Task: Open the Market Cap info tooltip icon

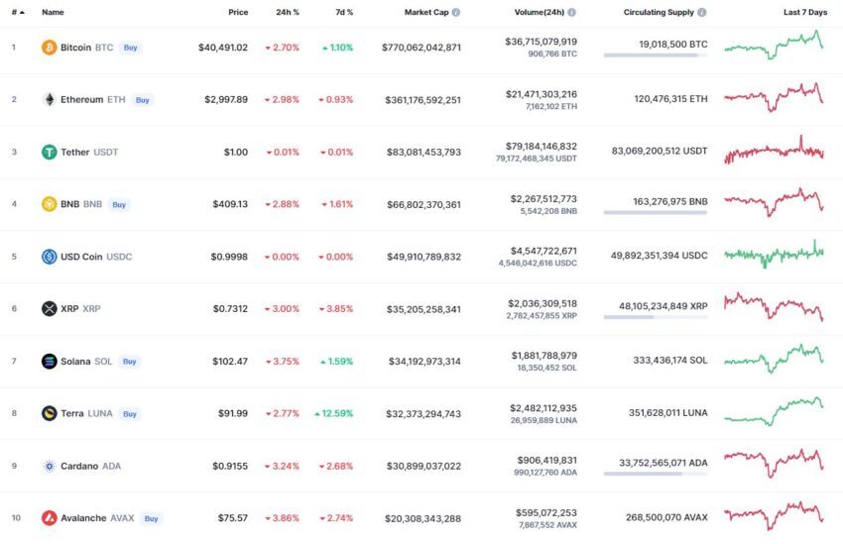Action: click(x=456, y=12)
